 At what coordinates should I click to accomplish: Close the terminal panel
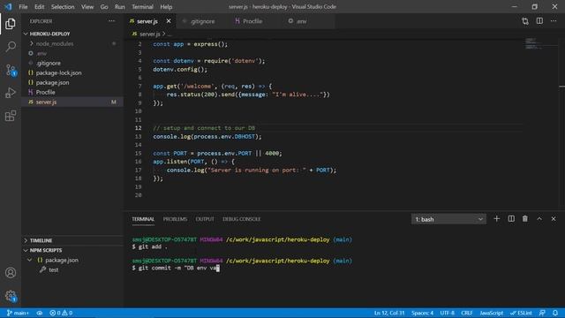click(554, 219)
